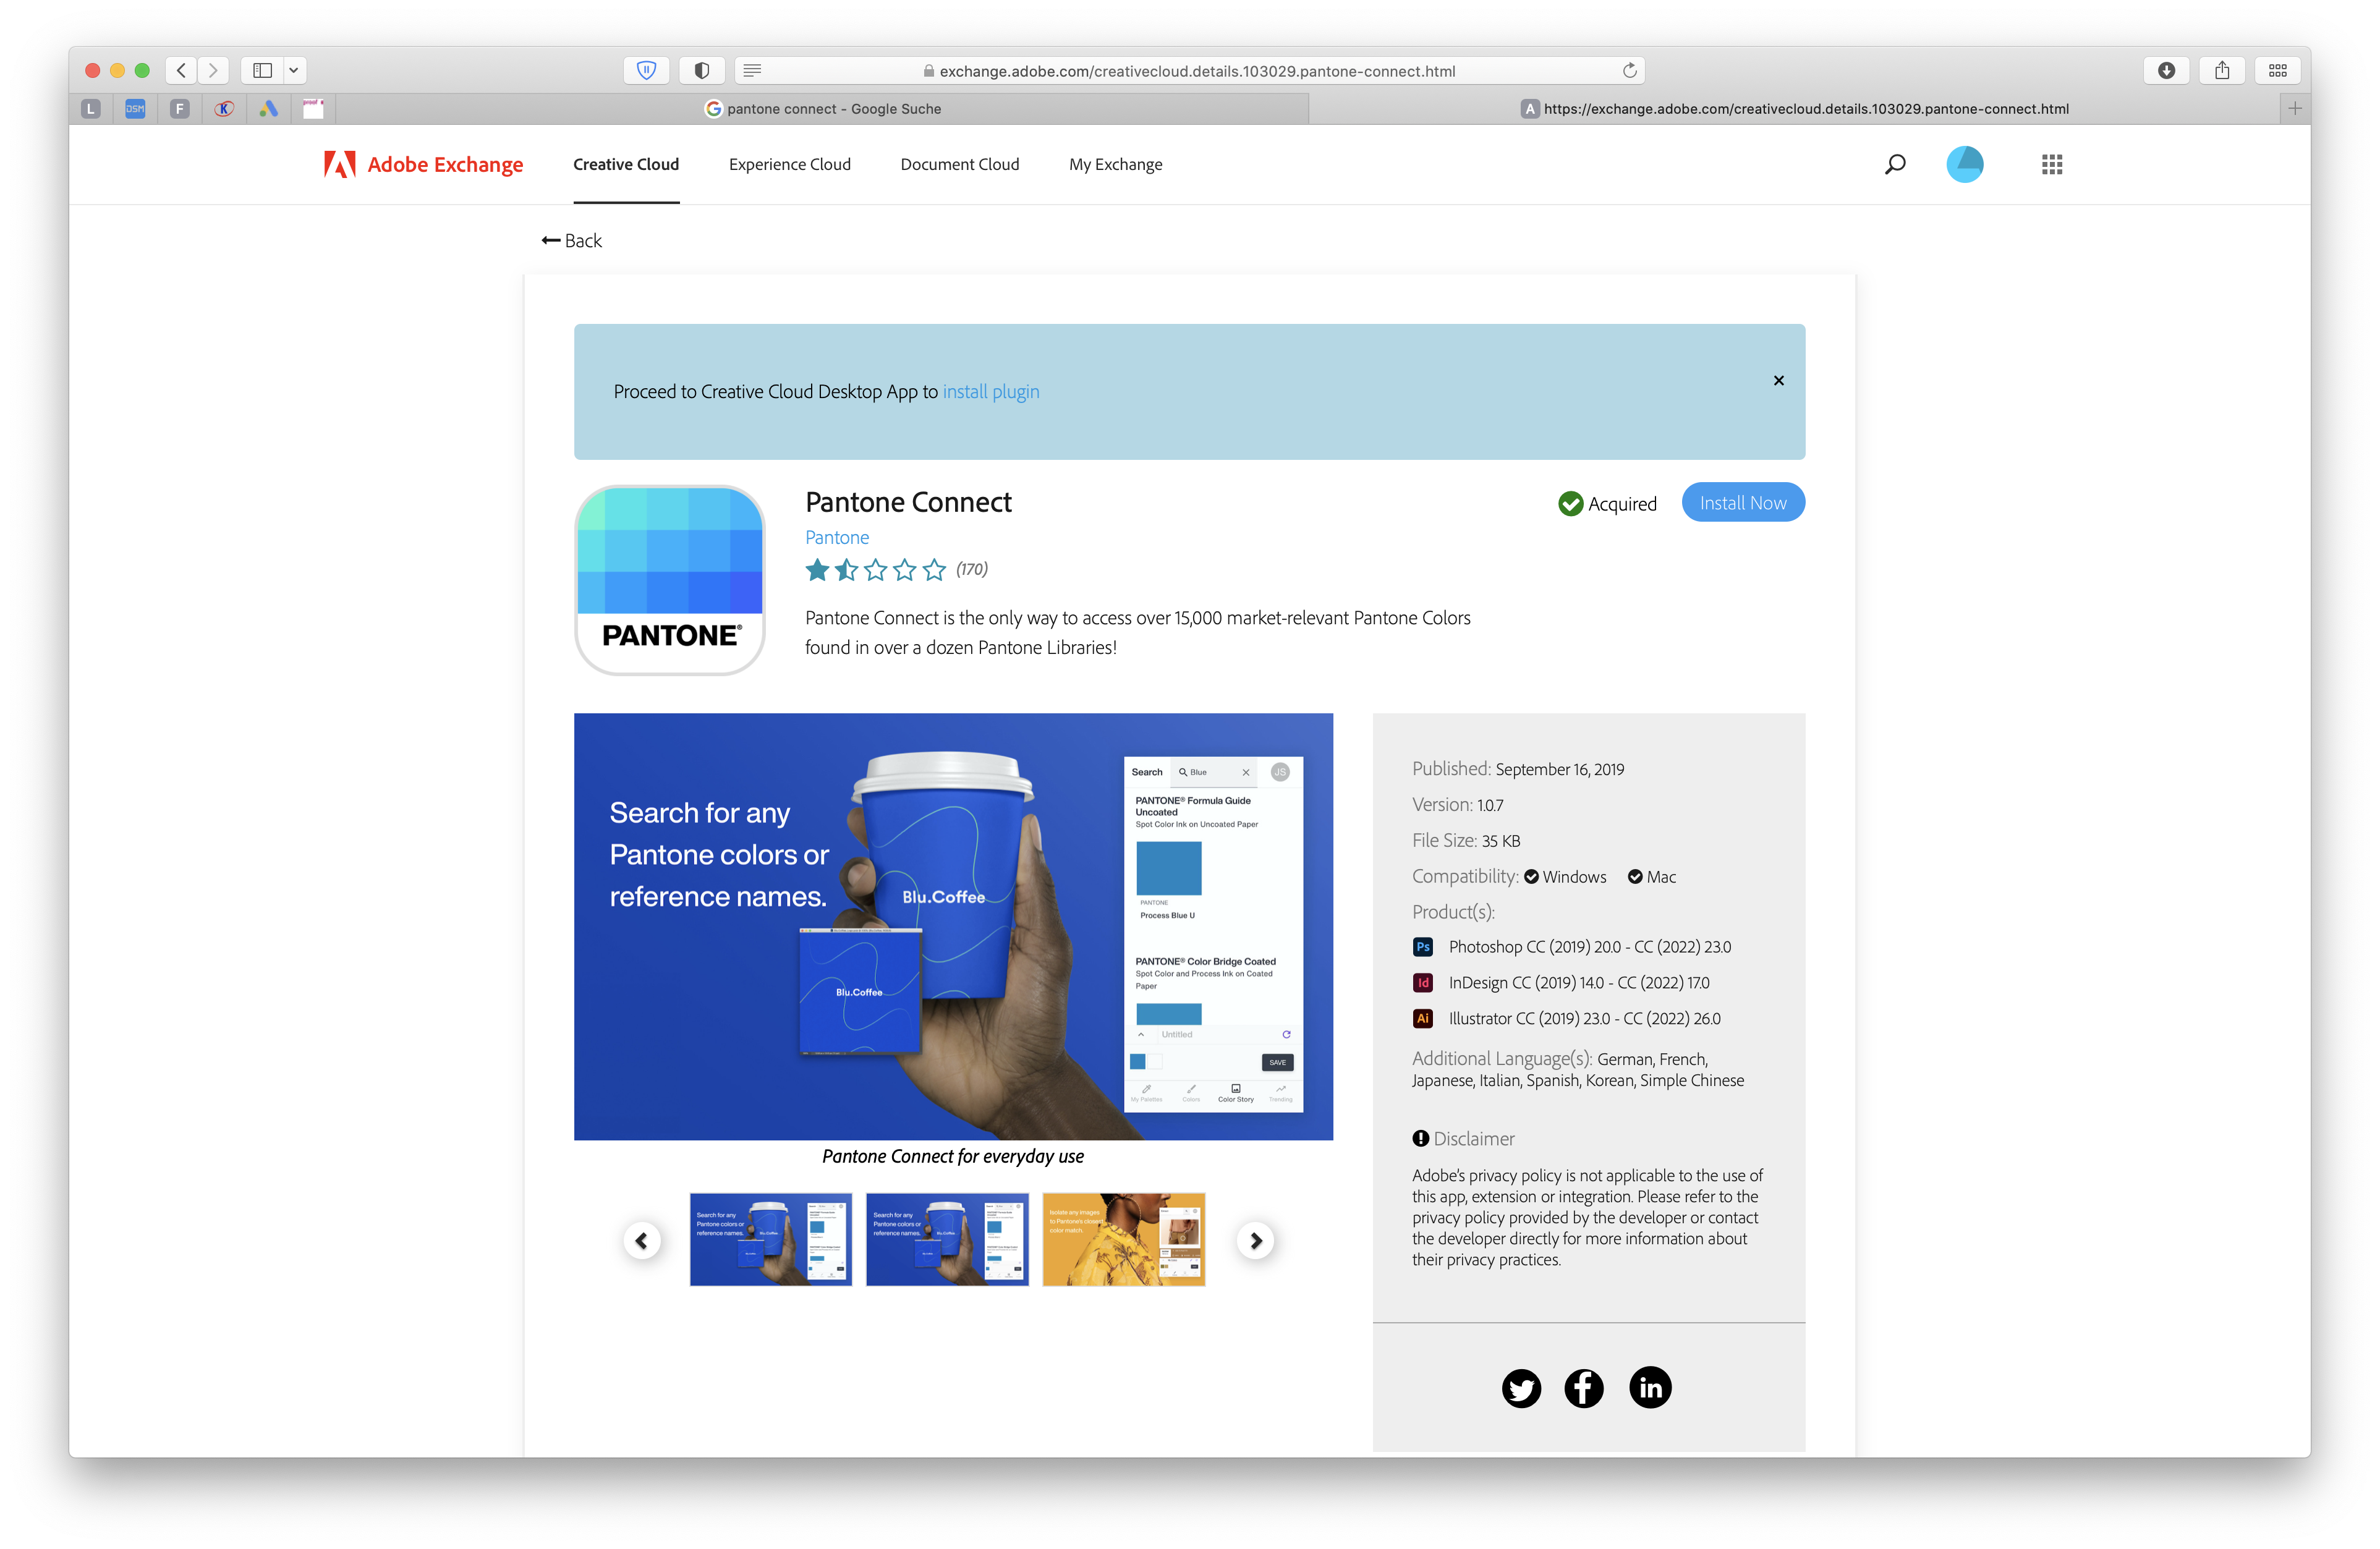Image resolution: width=2380 pixels, height=1549 pixels.
Task: Open the sidebar dropdown chevron
Action: (x=294, y=70)
